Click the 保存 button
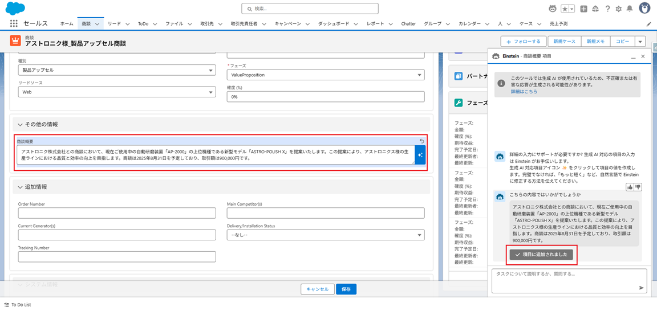The width and height of the screenshot is (657, 311). [x=346, y=289]
